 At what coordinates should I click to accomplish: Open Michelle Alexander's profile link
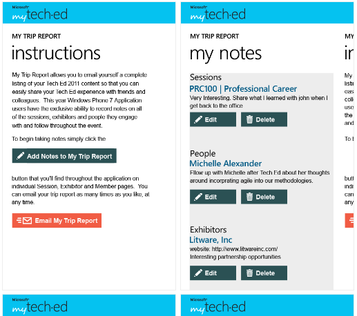[226, 164]
